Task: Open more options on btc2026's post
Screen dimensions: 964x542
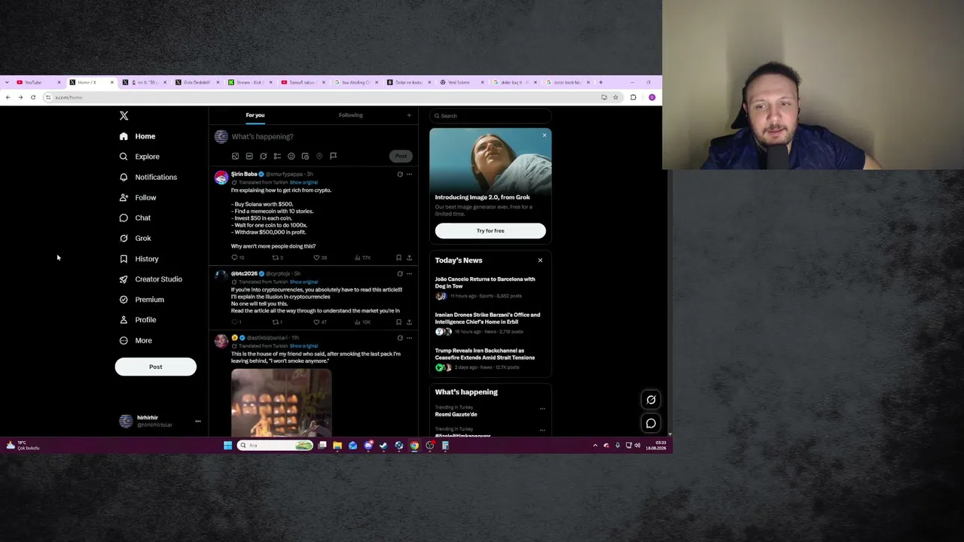Action: [x=410, y=273]
